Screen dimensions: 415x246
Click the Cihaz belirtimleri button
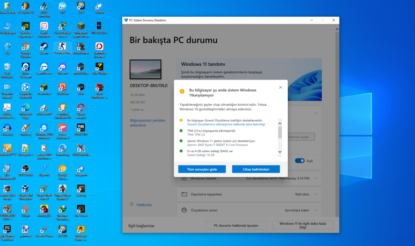[256, 169]
